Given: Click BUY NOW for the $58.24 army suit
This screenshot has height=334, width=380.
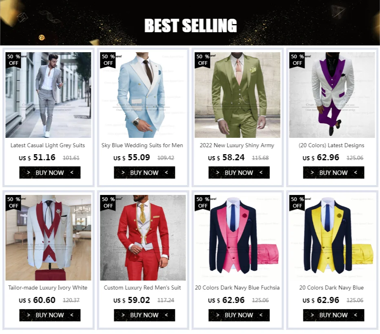Looking at the screenshot, I should [239, 173].
